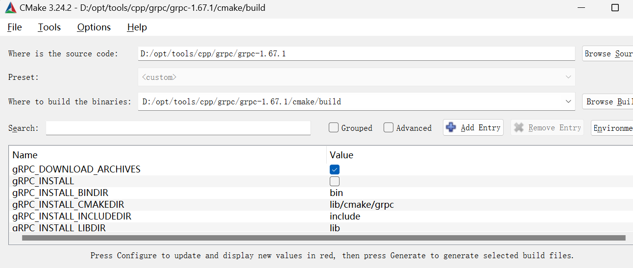Click the Browse Build button

point(608,102)
